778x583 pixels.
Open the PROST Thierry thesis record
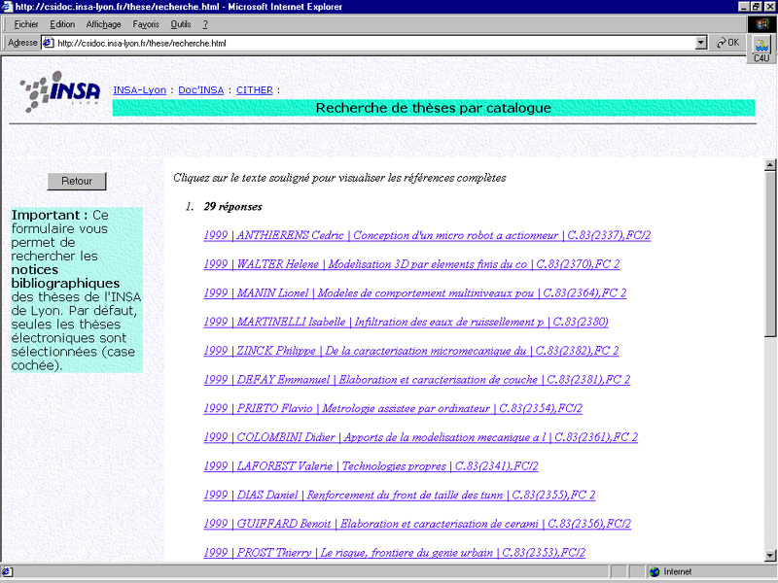[x=395, y=552]
